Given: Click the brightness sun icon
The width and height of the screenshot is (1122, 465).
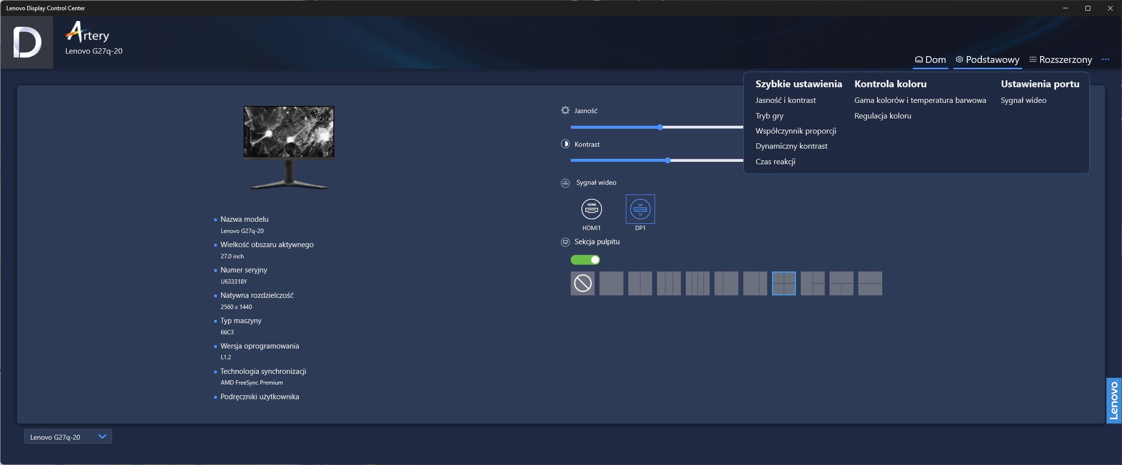Looking at the screenshot, I should tap(565, 110).
